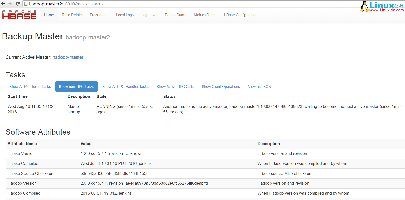Click the 'HBase Source Checksum' attribute name

(31, 173)
